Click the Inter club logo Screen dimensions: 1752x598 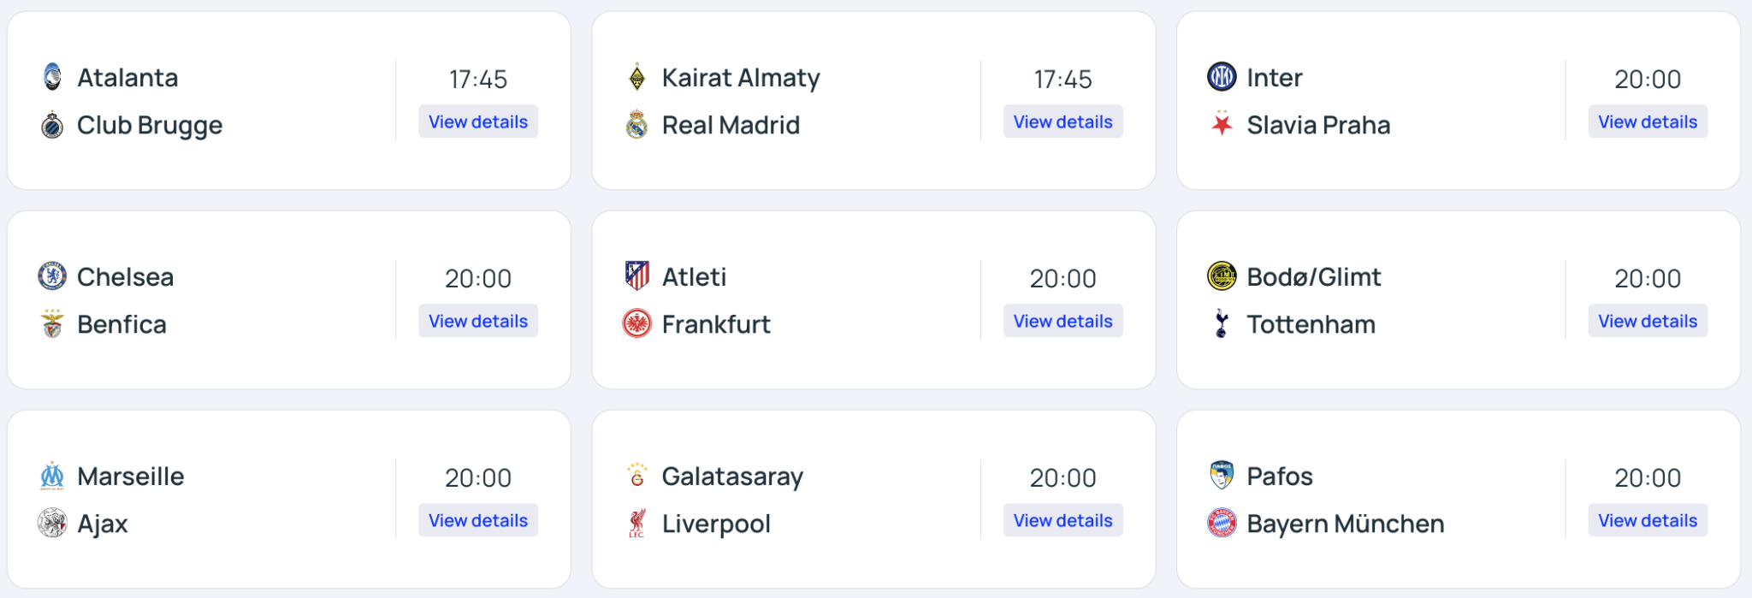[x=1222, y=77]
